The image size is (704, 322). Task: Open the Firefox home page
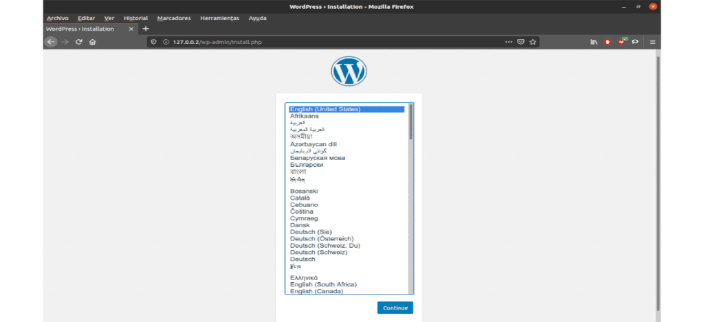(93, 42)
